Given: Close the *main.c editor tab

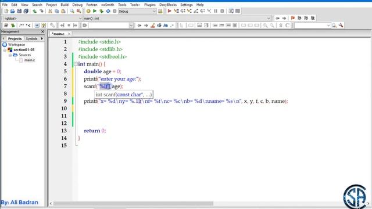Looking at the screenshot, I should [69, 34].
